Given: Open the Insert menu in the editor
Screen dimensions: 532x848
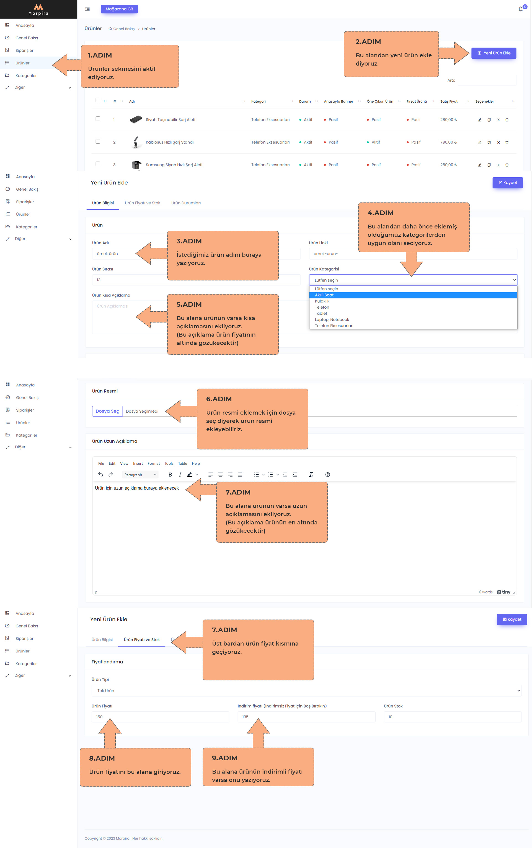Looking at the screenshot, I should point(138,464).
